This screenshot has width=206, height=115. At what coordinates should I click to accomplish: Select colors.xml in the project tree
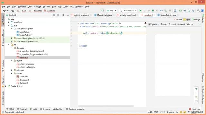(x=24, y=77)
